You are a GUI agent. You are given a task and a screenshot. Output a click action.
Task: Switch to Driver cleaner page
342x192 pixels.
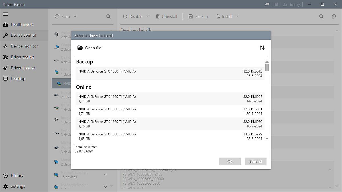coord(23,68)
